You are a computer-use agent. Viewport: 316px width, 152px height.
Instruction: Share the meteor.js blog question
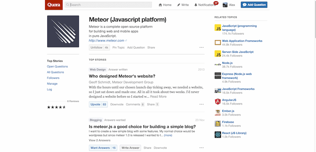pyautogui.click(x=147, y=148)
